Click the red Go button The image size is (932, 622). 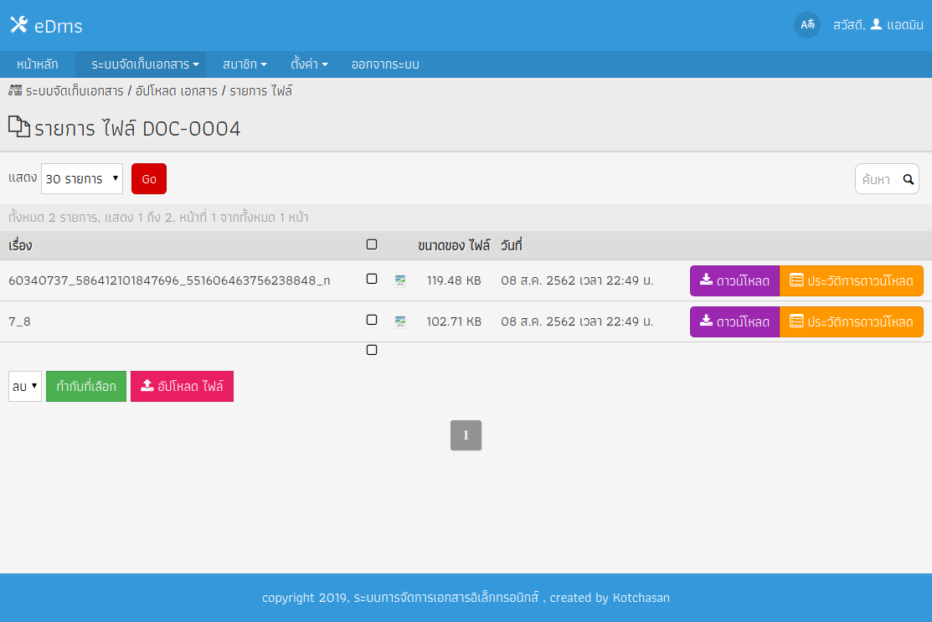(148, 179)
